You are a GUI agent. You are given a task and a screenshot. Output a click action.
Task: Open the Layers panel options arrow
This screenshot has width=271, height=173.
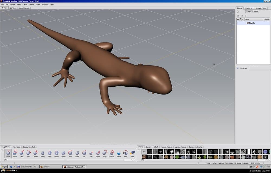[x=238, y=12]
